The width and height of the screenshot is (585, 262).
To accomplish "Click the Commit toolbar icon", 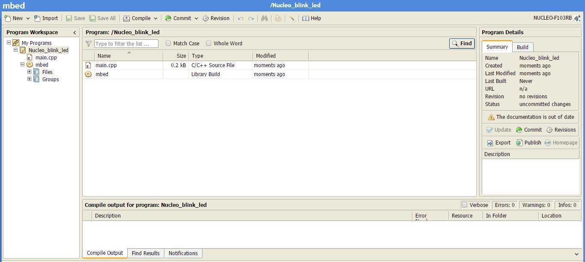I will (168, 18).
